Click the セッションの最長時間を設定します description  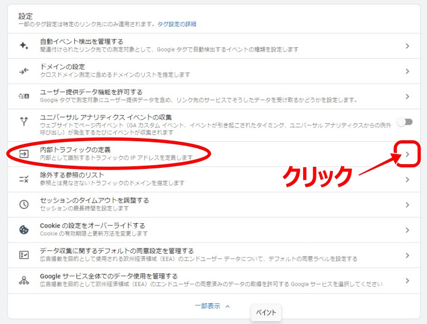click(84, 208)
